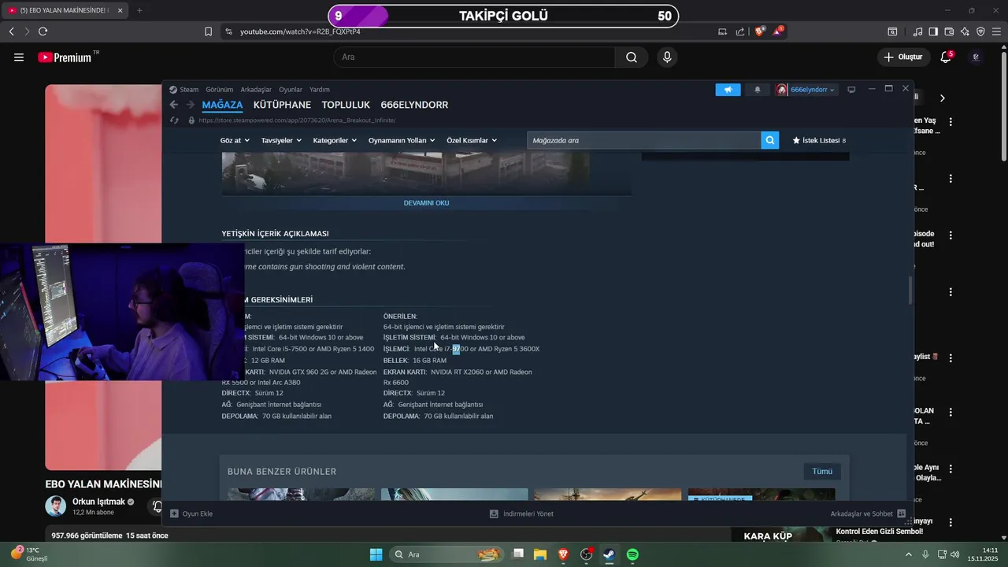This screenshot has height=567, width=1008.
Task: Open Spotify from the taskbar
Action: [x=633, y=554]
